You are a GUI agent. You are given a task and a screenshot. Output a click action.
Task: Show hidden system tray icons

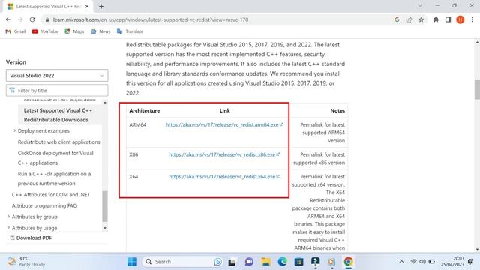401,262
